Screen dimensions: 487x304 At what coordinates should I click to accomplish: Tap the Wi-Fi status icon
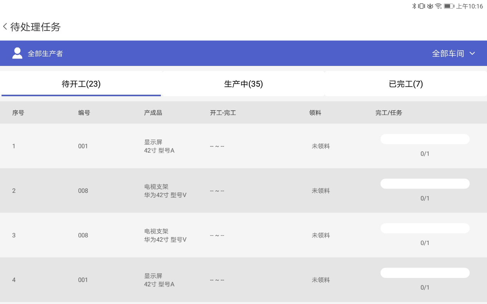[438, 6]
